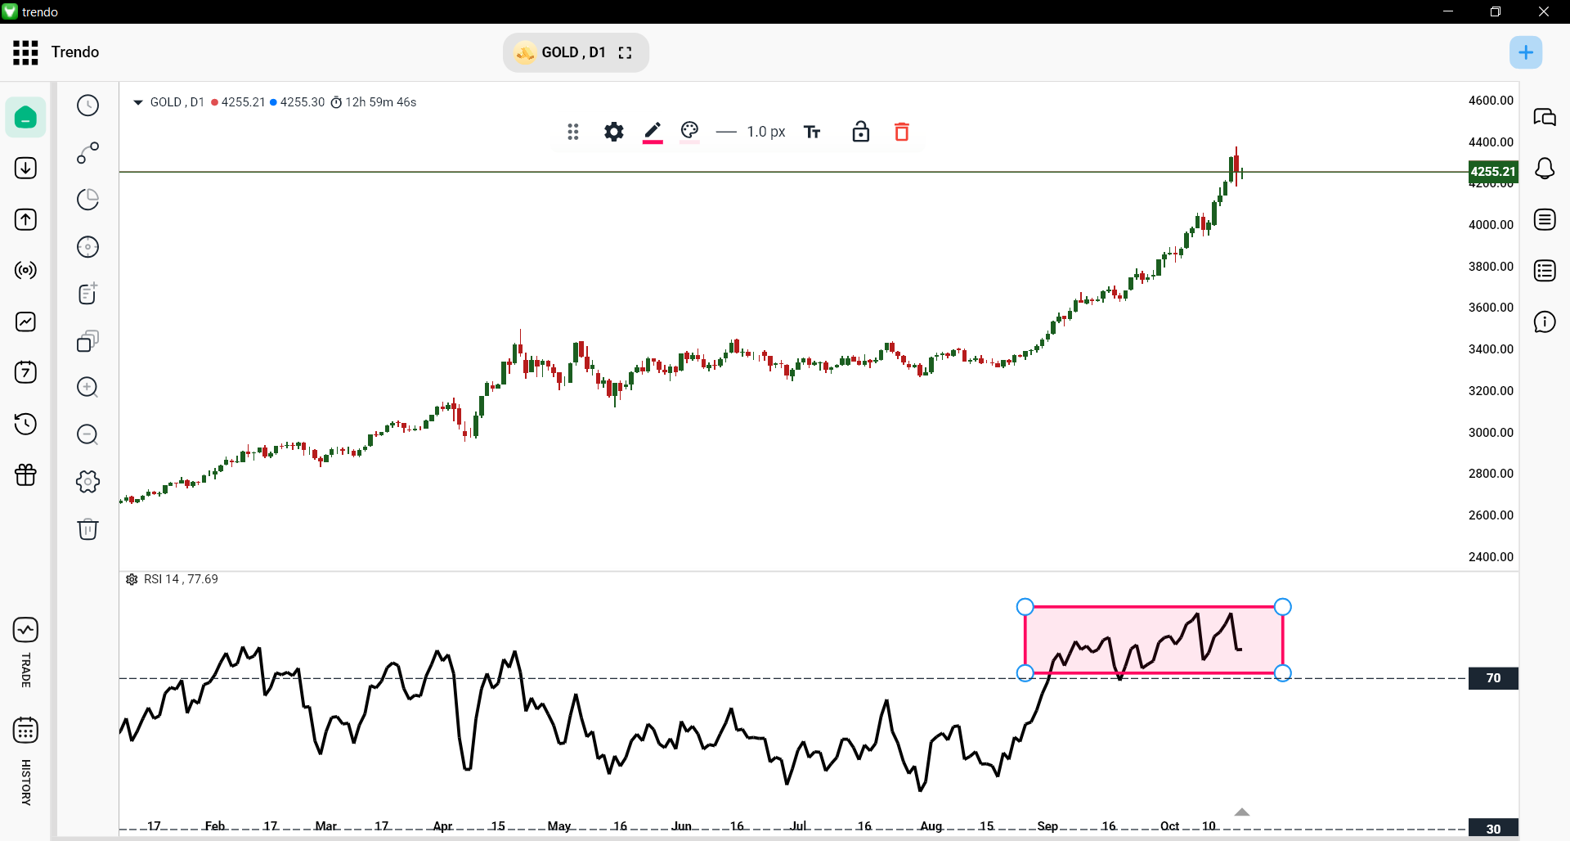Open the apps grid next to Trendo logo
Viewport: 1570px width, 841px height.
click(x=25, y=52)
